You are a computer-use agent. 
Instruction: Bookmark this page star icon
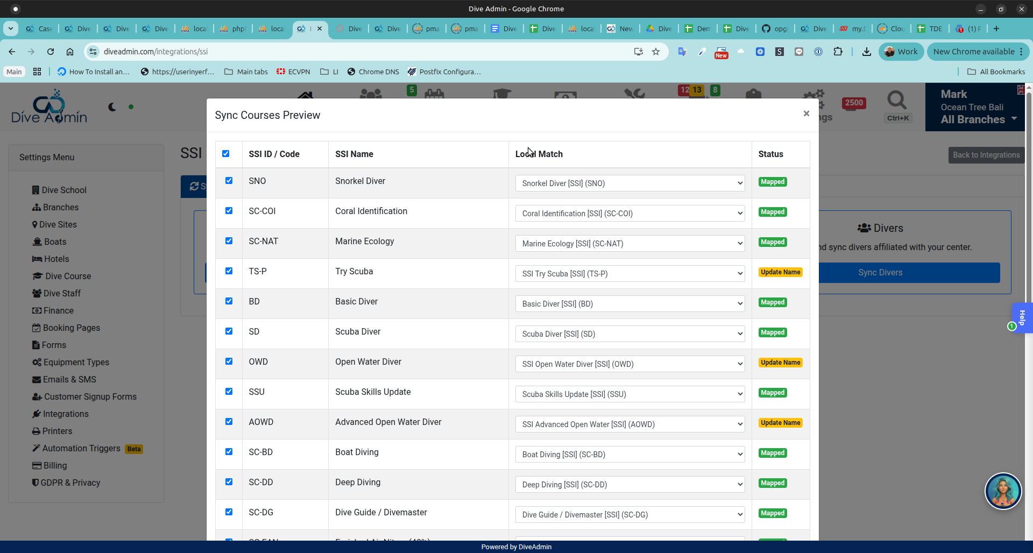click(656, 52)
